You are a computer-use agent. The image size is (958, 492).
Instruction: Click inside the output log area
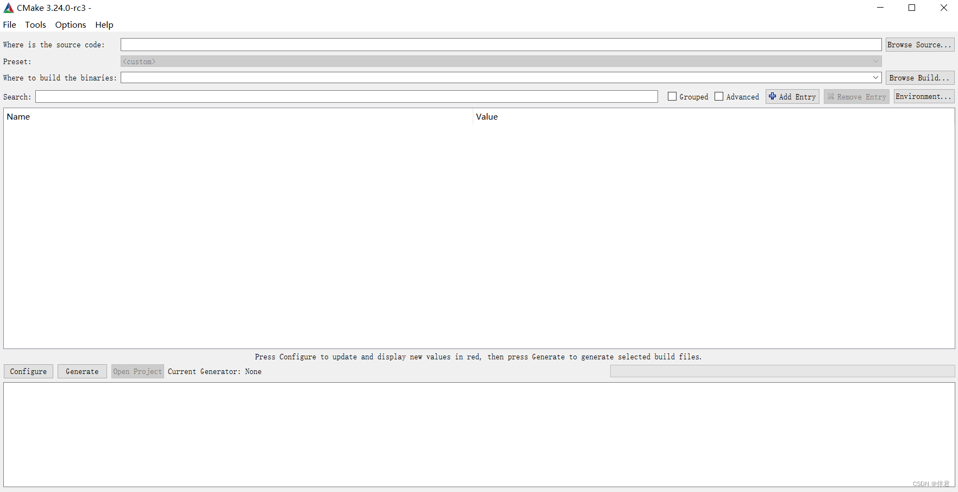pos(479,434)
